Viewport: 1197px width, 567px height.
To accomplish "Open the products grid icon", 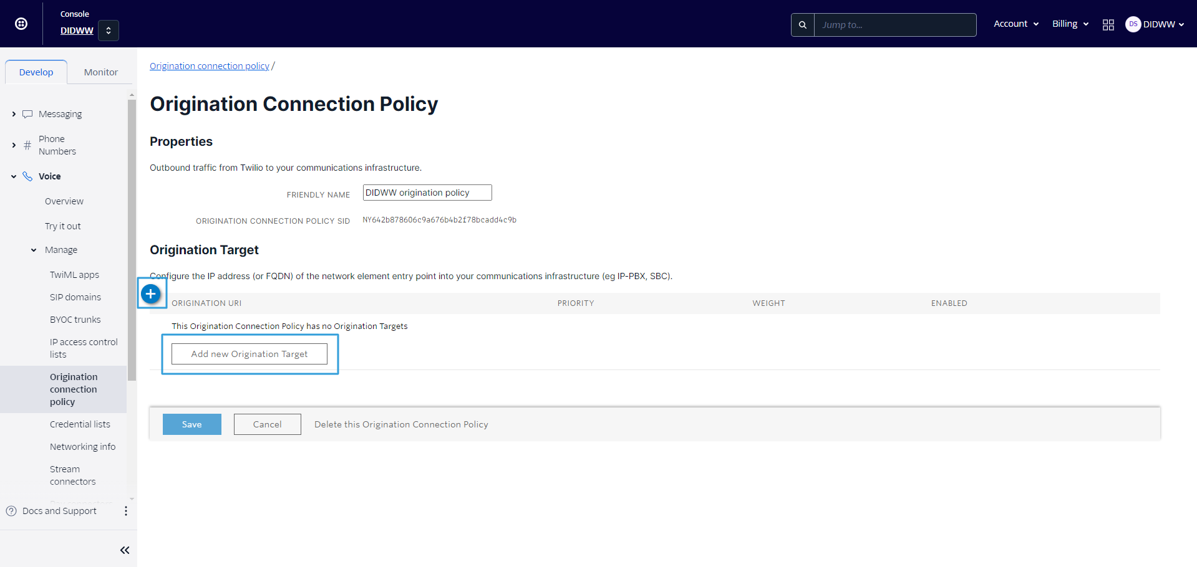I will (x=1108, y=25).
